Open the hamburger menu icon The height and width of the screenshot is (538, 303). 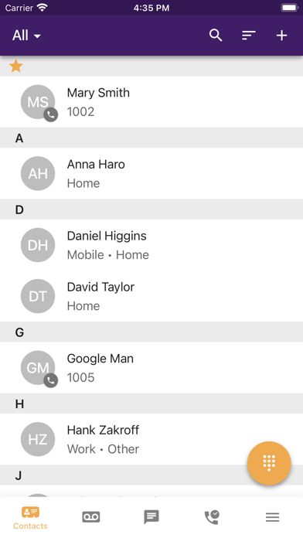point(272,517)
